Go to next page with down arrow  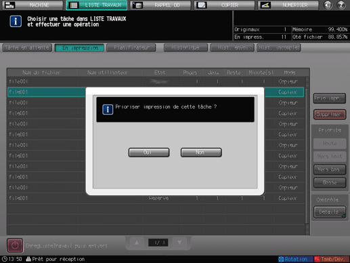pyautogui.click(x=179, y=243)
